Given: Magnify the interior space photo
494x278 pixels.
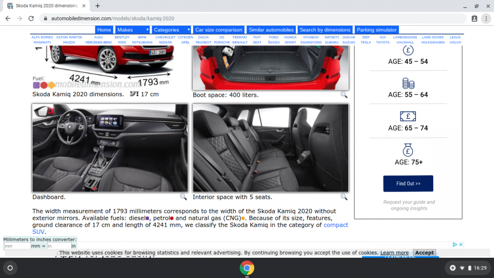Looking at the screenshot, I should tap(344, 197).
